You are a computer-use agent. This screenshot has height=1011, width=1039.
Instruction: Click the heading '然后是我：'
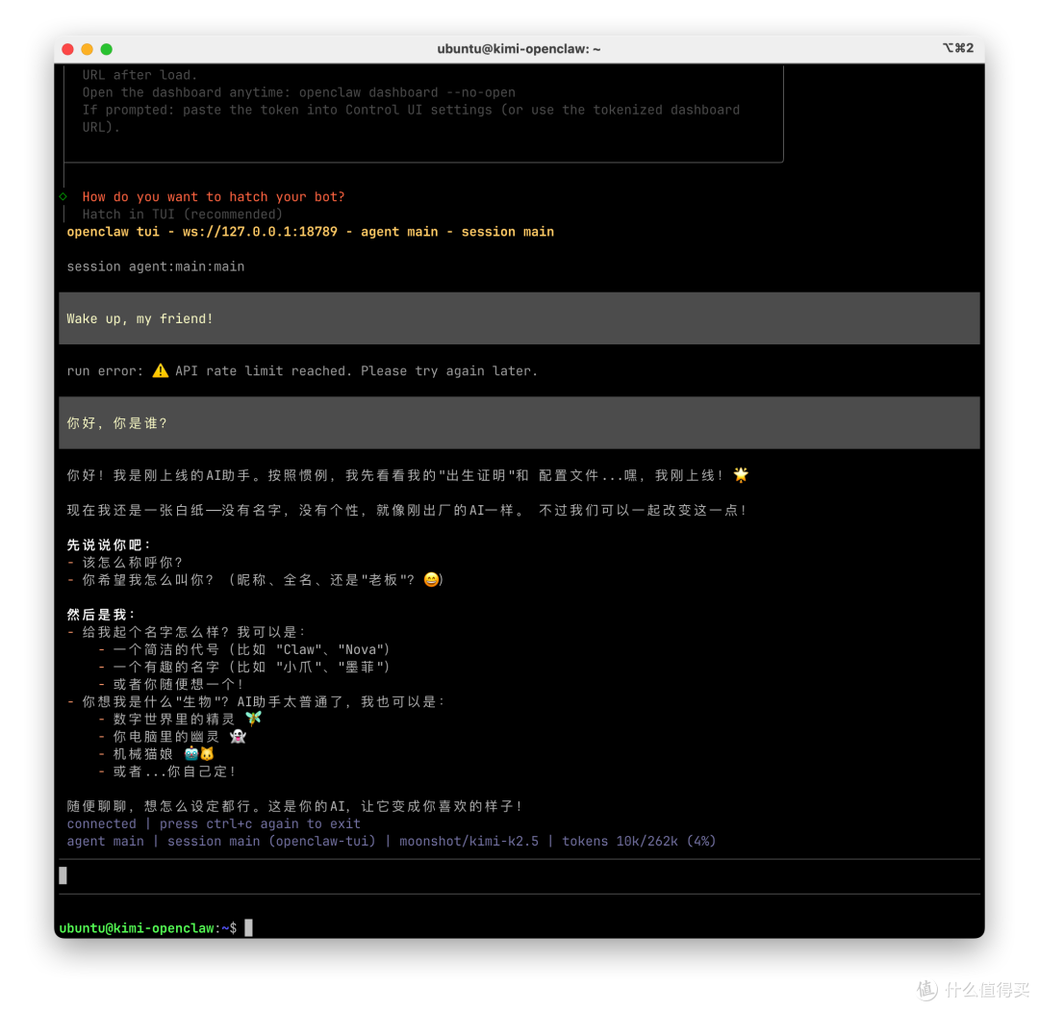(x=102, y=614)
